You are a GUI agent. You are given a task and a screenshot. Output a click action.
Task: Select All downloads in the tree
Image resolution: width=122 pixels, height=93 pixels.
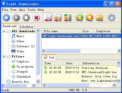pyautogui.click(x=23, y=31)
